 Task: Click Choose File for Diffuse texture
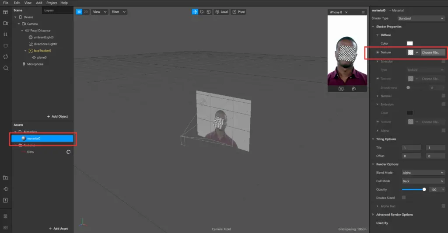[433, 52]
